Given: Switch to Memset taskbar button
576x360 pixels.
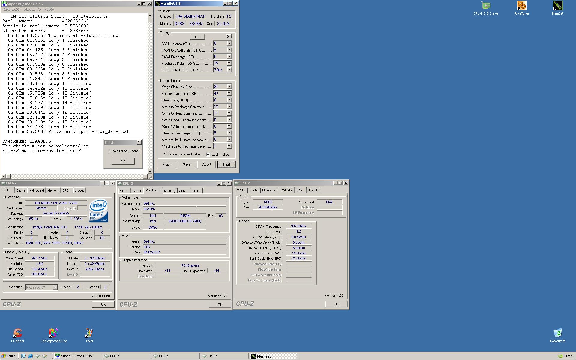Looking at the screenshot, I should click(x=274, y=356).
